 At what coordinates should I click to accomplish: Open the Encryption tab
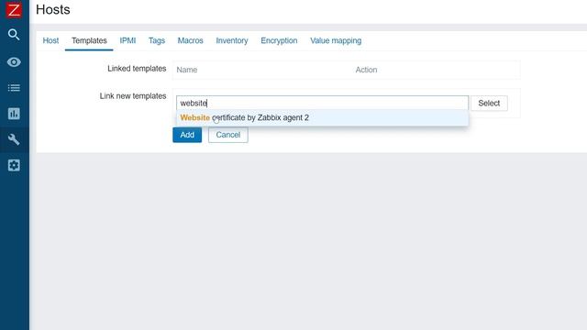point(279,40)
